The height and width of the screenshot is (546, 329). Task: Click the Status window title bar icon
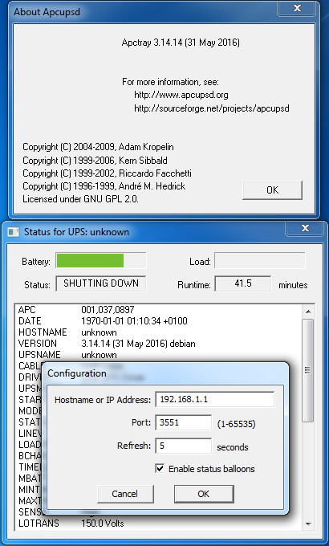click(x=13, y=232)
